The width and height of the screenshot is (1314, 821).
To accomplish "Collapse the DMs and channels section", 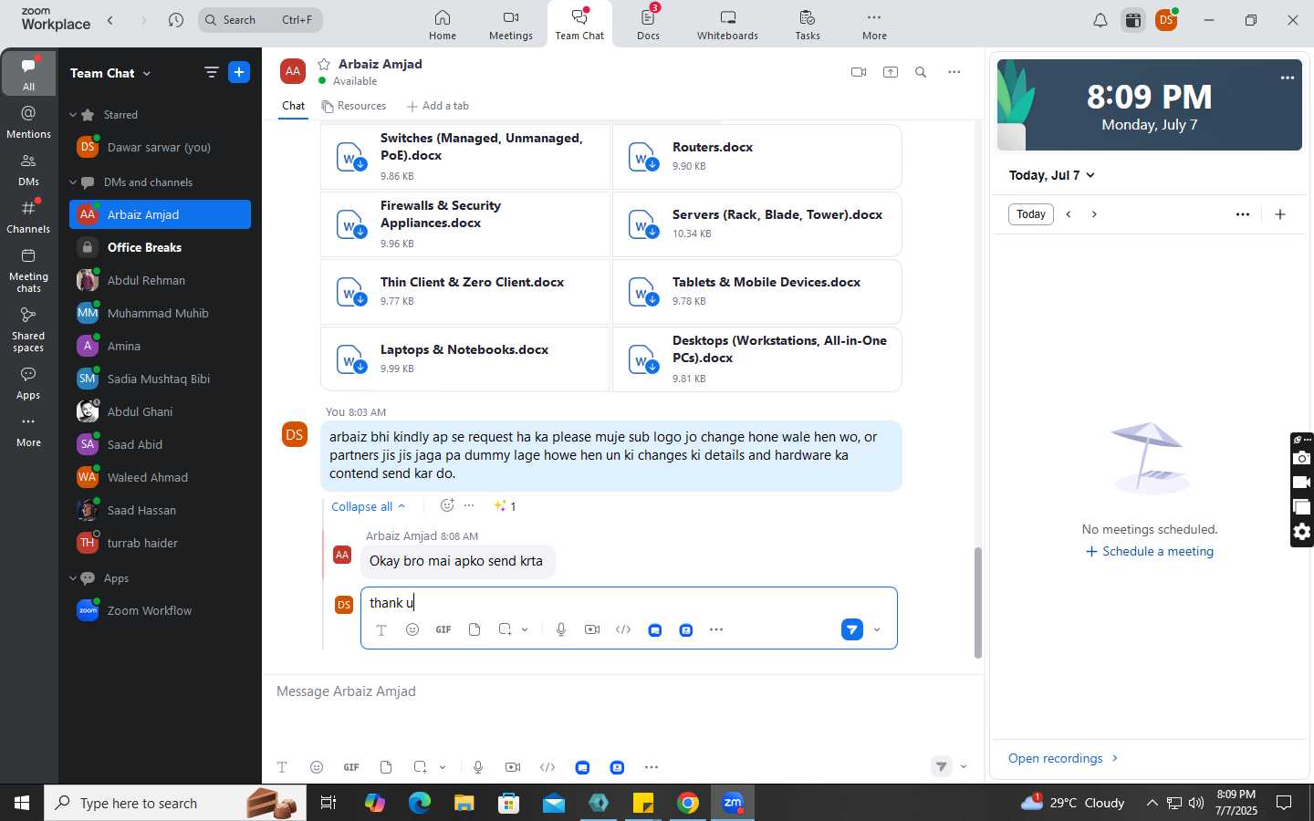I will (x=73, y=182).
